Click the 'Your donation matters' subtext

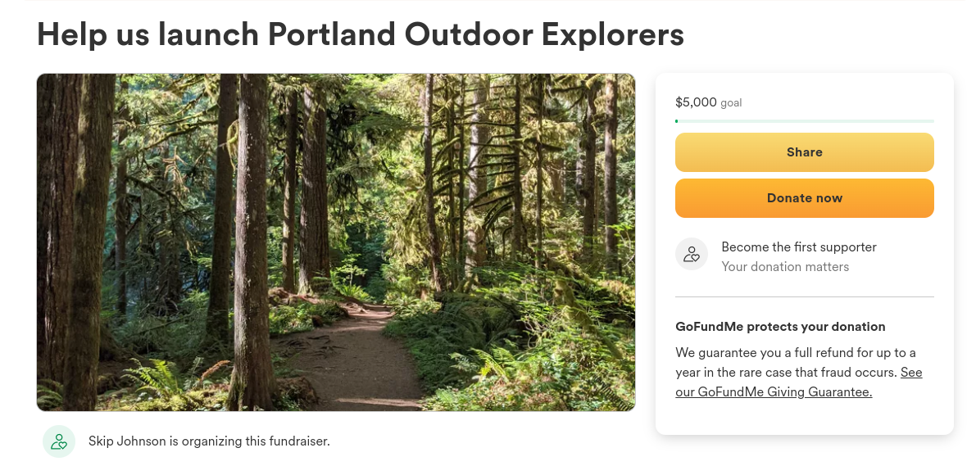[784, 267]
